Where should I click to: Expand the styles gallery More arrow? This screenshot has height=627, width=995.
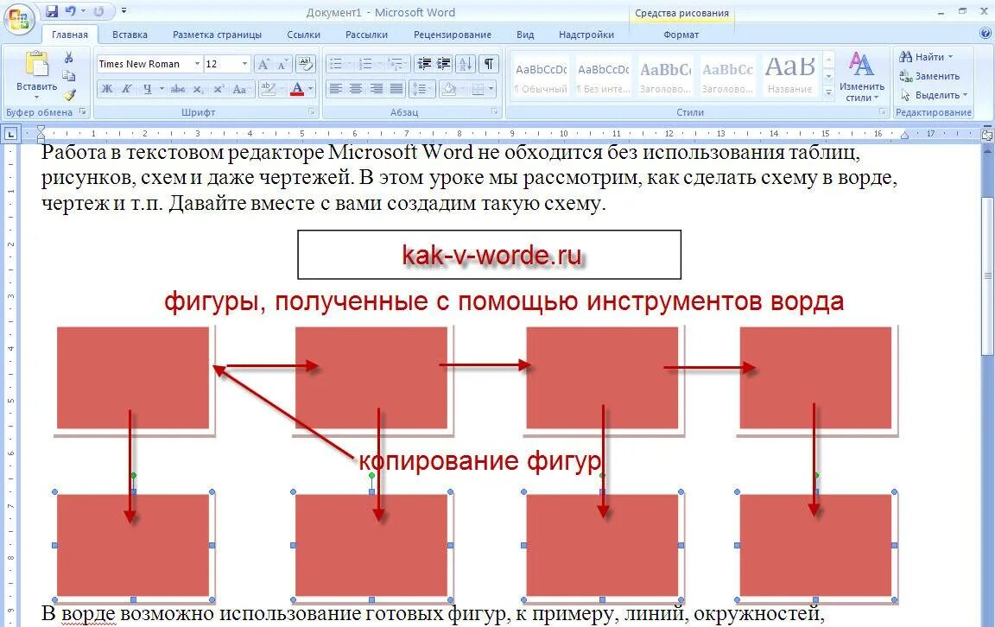tap(829, 92)
